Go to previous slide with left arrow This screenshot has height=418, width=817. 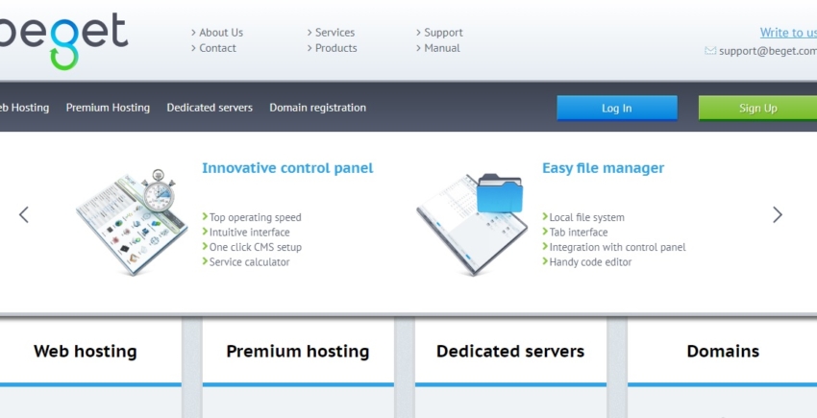(24, 215)
